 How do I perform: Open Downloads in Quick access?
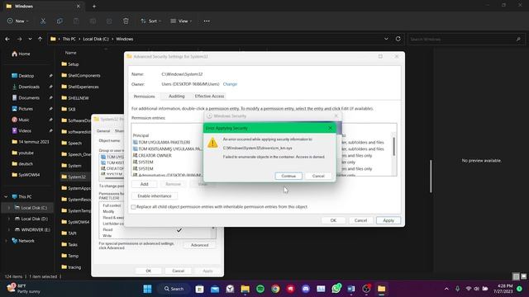click(x=26, y=87)
